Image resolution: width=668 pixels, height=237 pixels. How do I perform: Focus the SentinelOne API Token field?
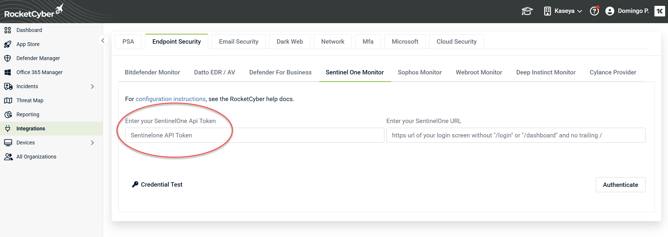click(254, 135)
